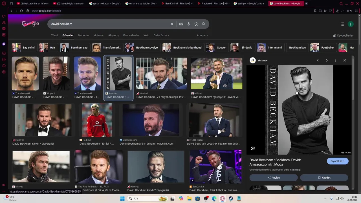The image size is (361, 203).
Task: Start voice search with microphone icon
Action: point(189,24)
